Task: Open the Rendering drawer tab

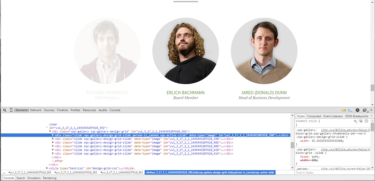Action: (50, 178)
